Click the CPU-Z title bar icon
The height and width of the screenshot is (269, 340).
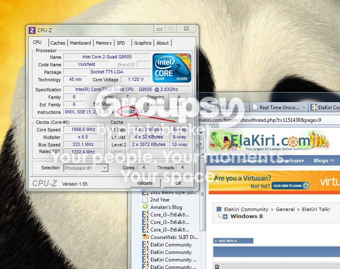32,30
